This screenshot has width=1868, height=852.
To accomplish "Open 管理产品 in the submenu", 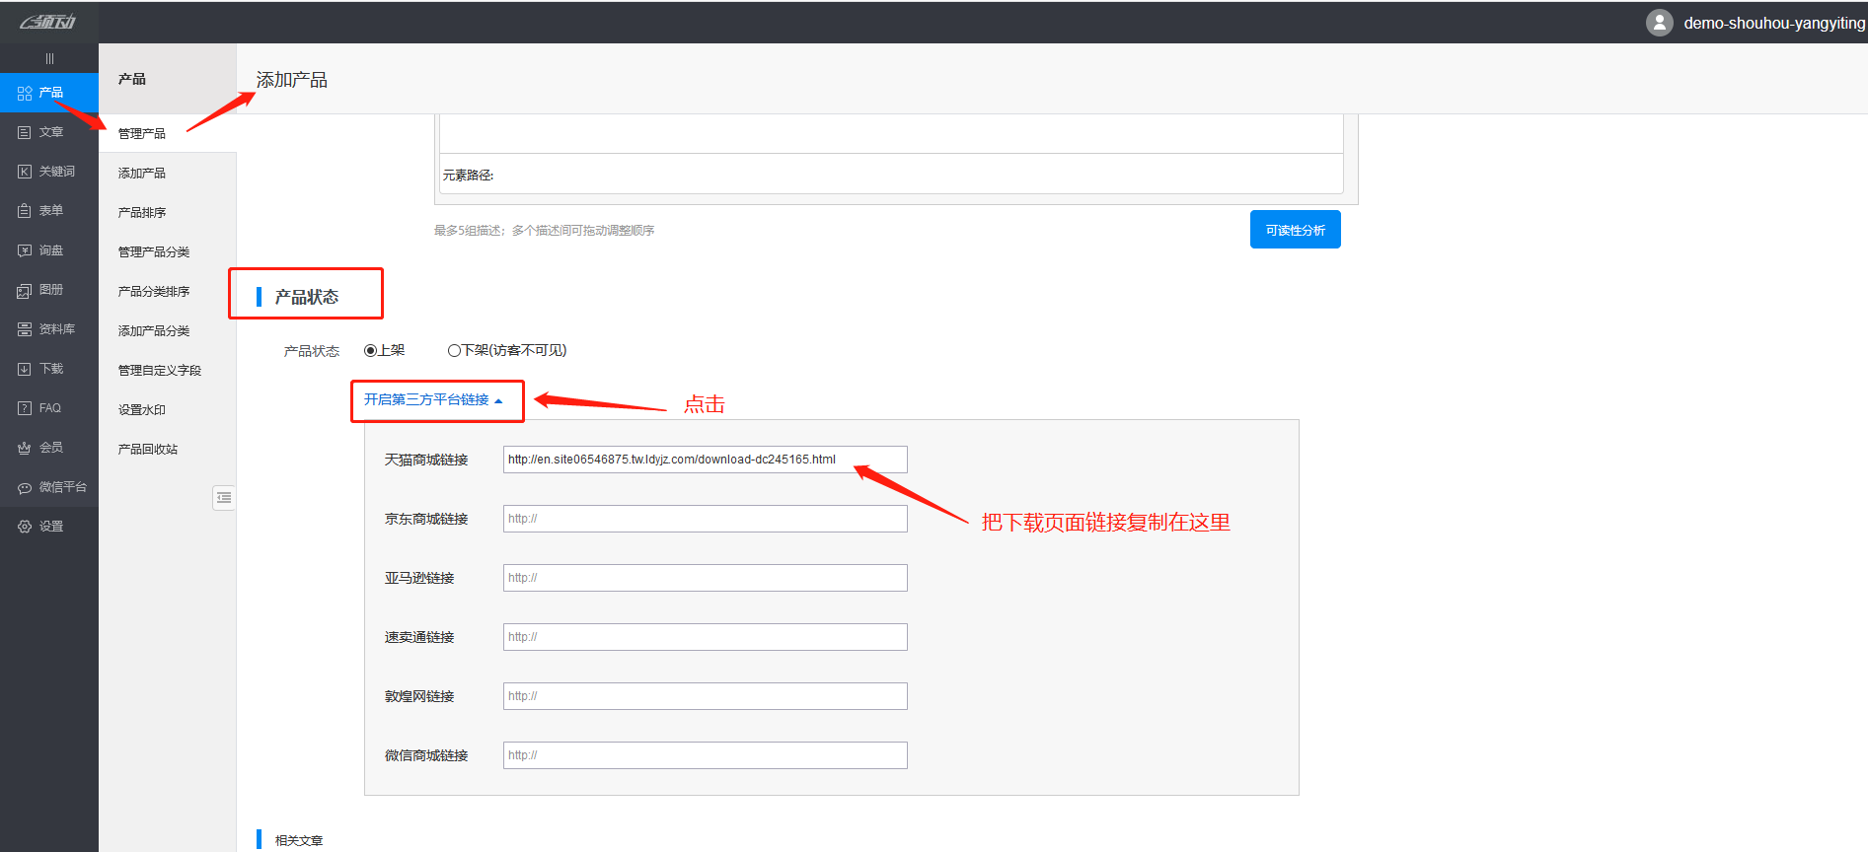I will coord(142,133).
